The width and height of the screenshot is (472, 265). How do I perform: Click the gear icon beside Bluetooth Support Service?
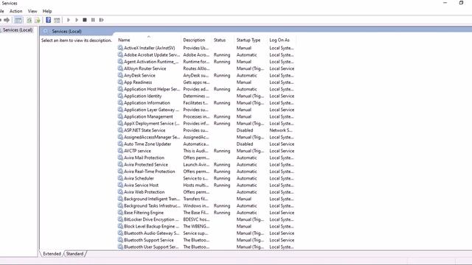pyautogui.click(x=120, y=240)
